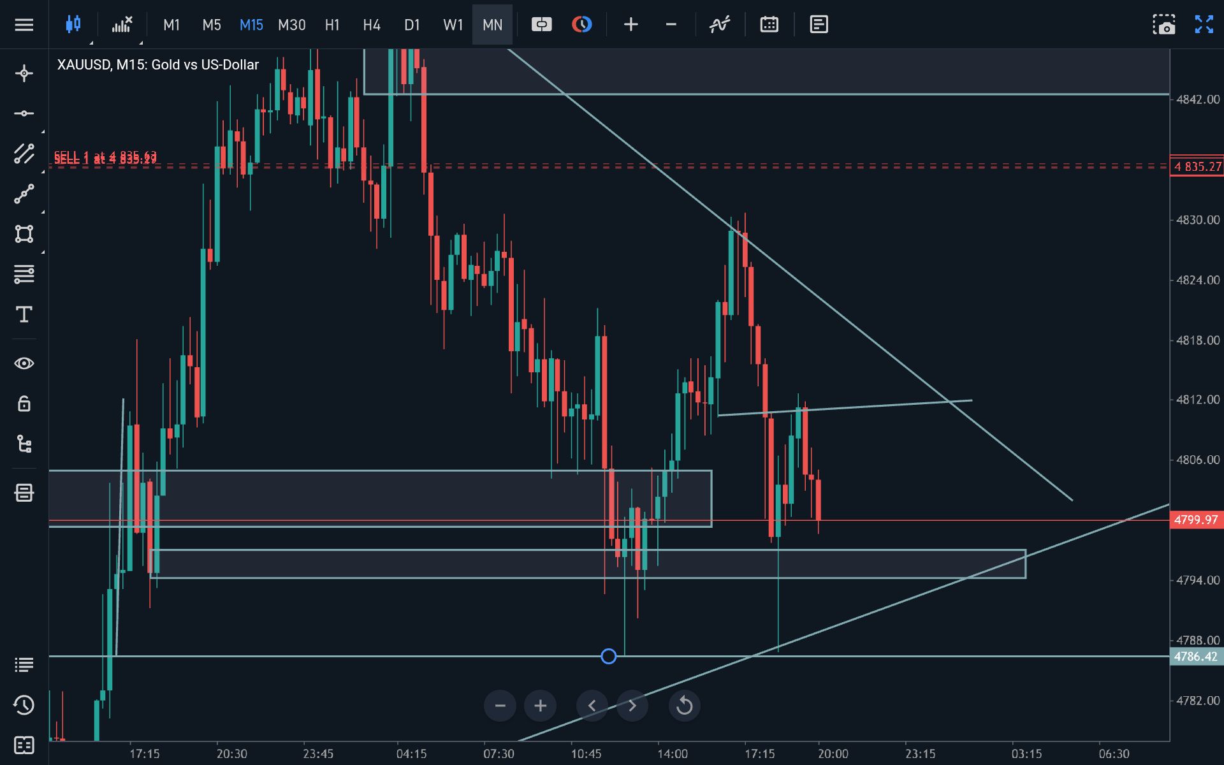
Task: Toggle fullscreen chart mode
Action: (1204, 25)
